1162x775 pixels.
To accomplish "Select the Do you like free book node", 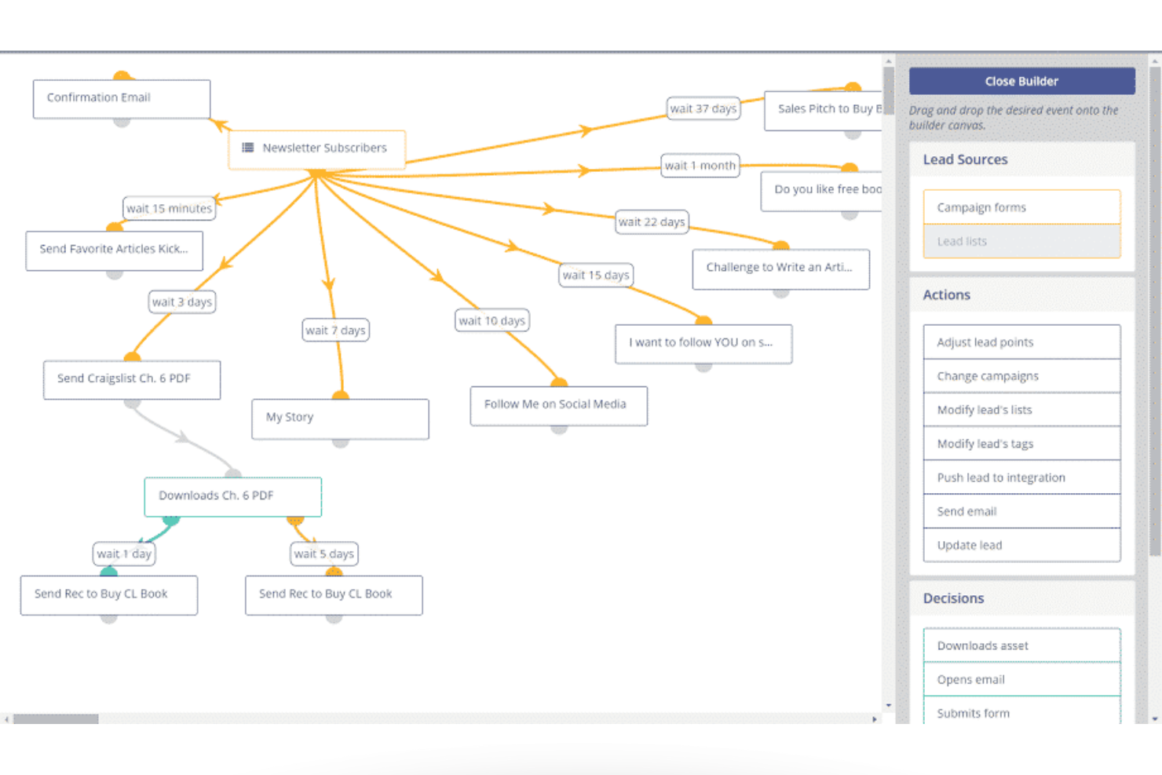I will click(821, 192).
